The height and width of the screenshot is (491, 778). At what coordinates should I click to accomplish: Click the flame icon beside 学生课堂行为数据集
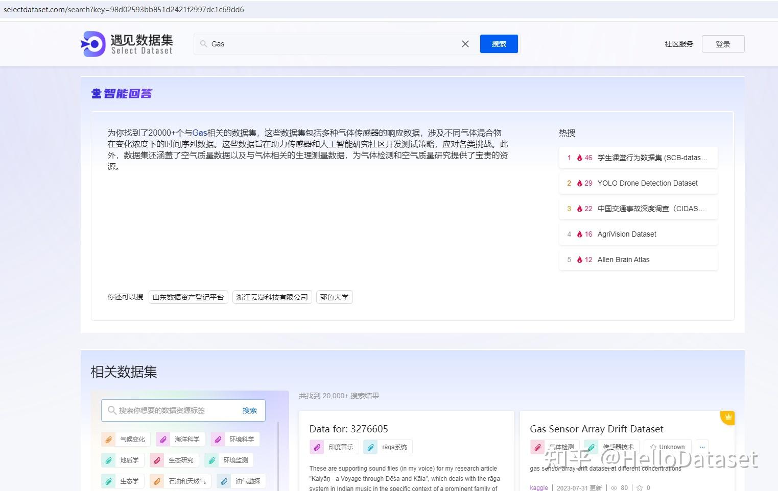point(580,158)
